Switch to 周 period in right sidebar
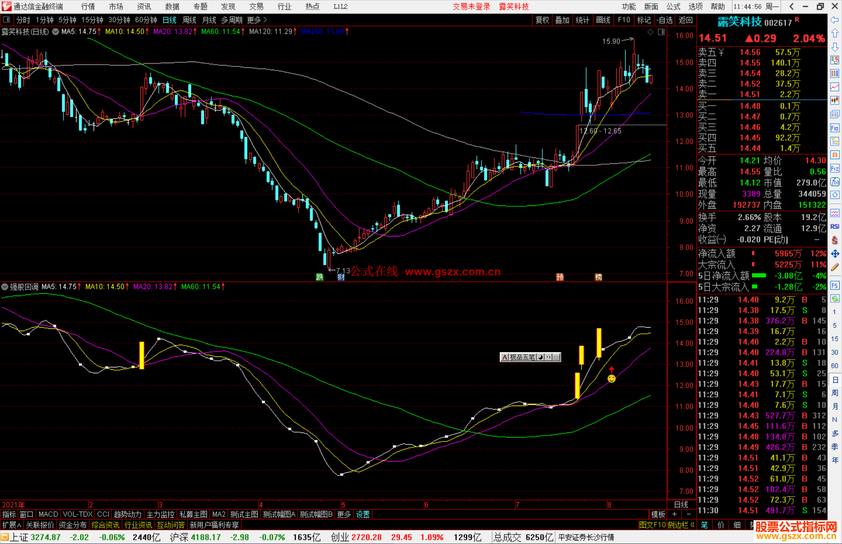The image size is (842, 544). point(835,393)
